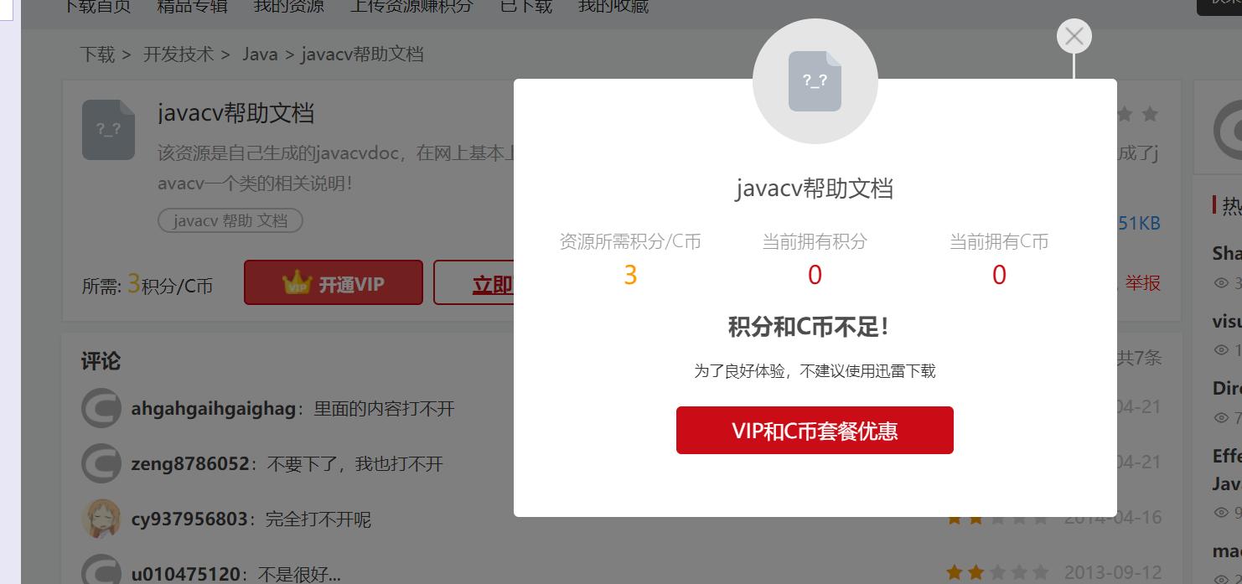Report resource via 举报 link
Screen dimensions: 1242x584
pyautogui.click(x=1143, y=283)
